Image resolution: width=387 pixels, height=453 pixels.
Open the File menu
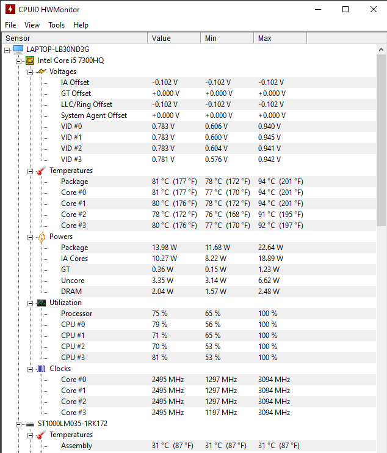10,25
